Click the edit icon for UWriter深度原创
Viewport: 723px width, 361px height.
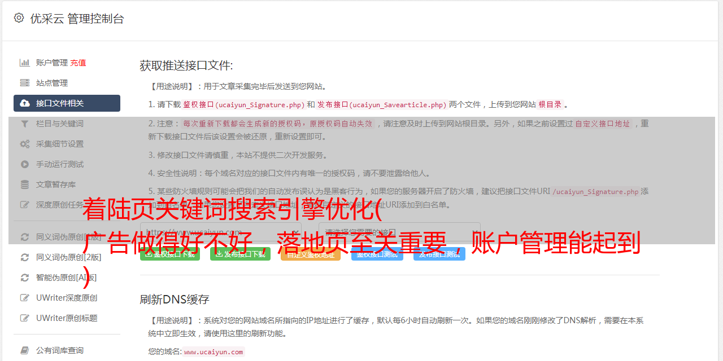tap(25, 298)
